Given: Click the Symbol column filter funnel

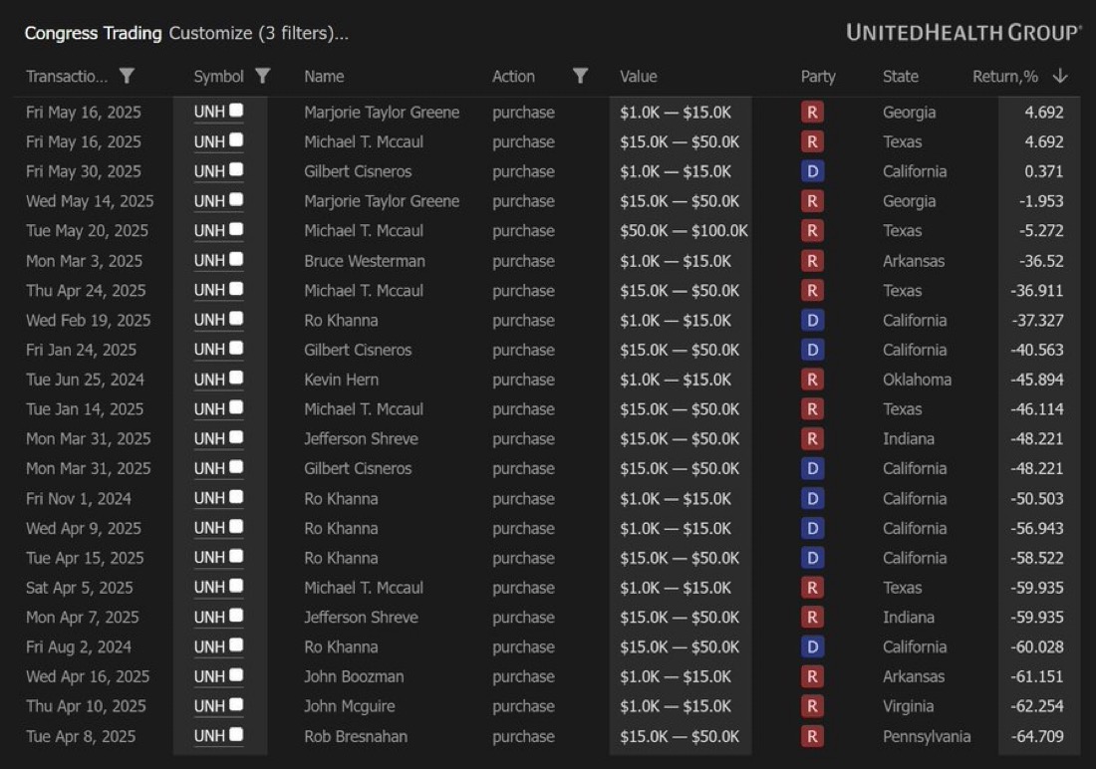Looking at the screenshot, I should (263, 77).
